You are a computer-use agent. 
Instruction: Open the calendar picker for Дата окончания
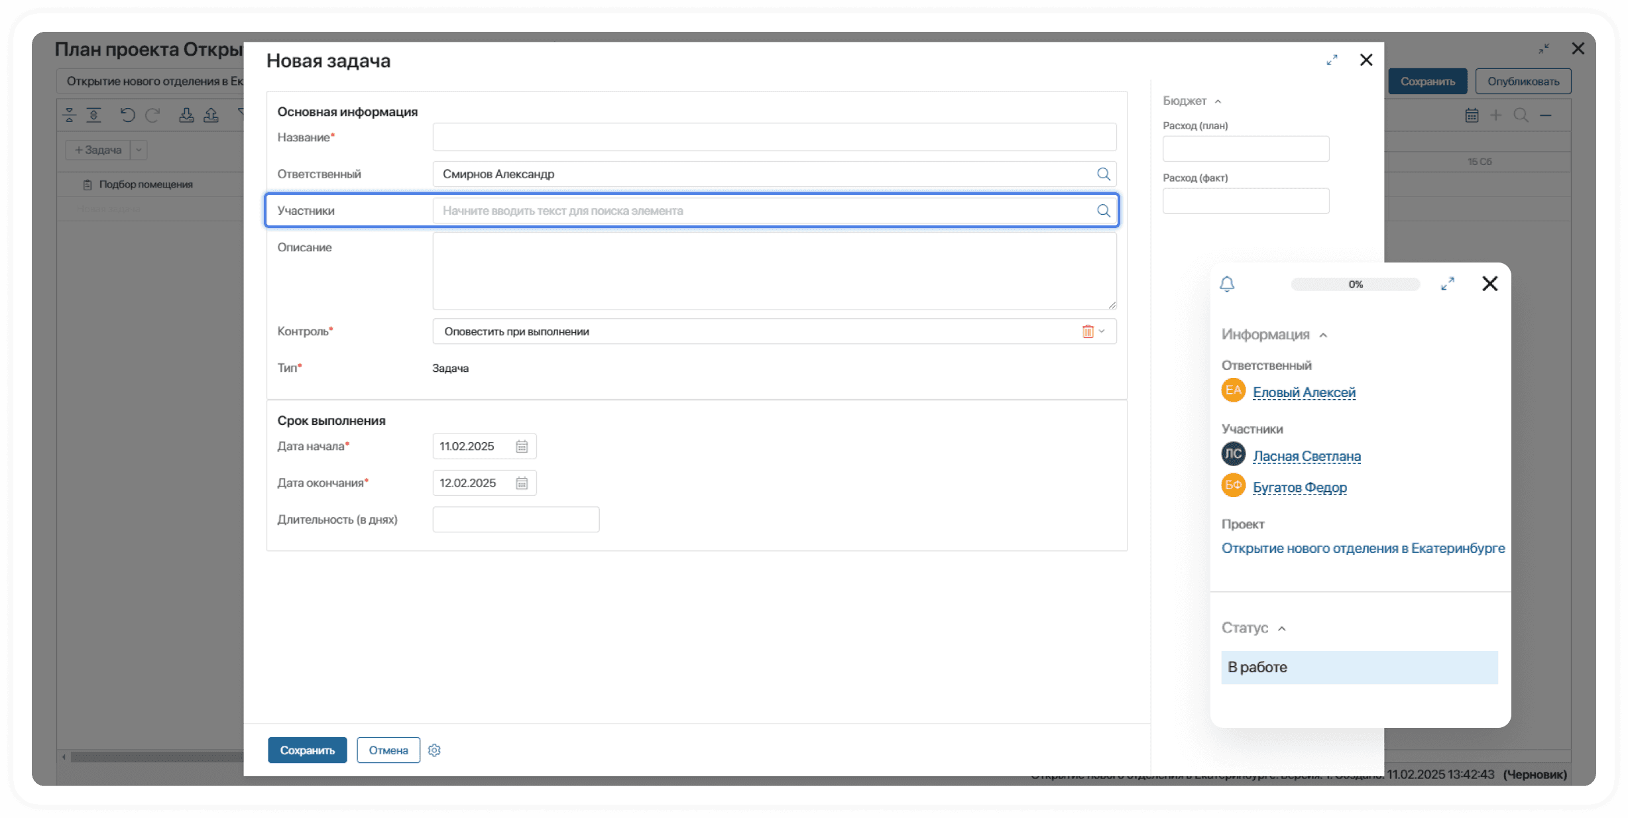point(522,483)
